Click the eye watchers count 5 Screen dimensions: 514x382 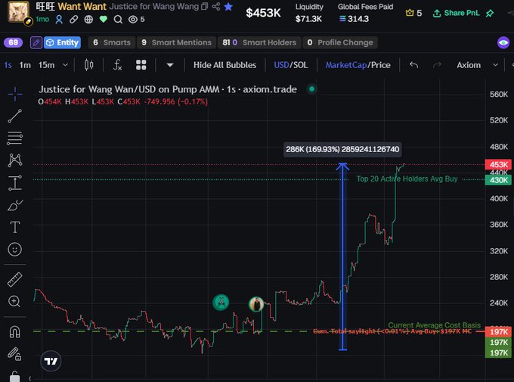coord(136,20)
